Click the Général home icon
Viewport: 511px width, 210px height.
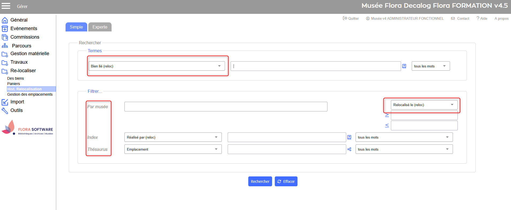5,20
